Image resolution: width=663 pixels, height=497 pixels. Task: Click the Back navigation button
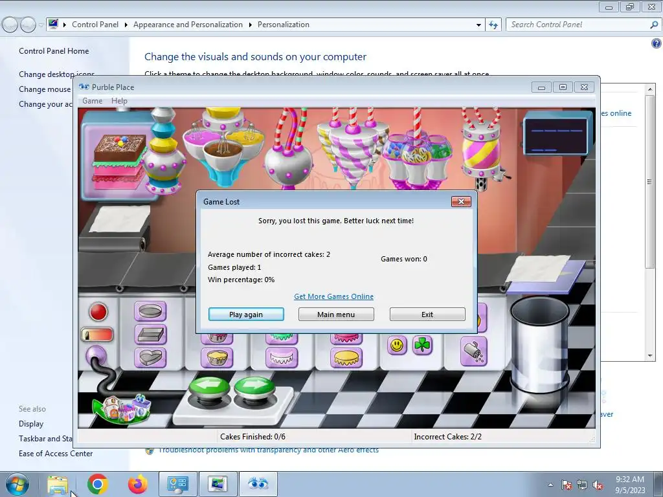tap(10, 25)
